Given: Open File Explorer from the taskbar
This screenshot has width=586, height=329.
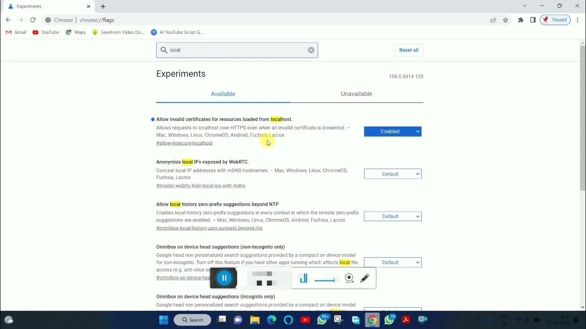Looking at the screenshot, I should [x=255, y=320].
